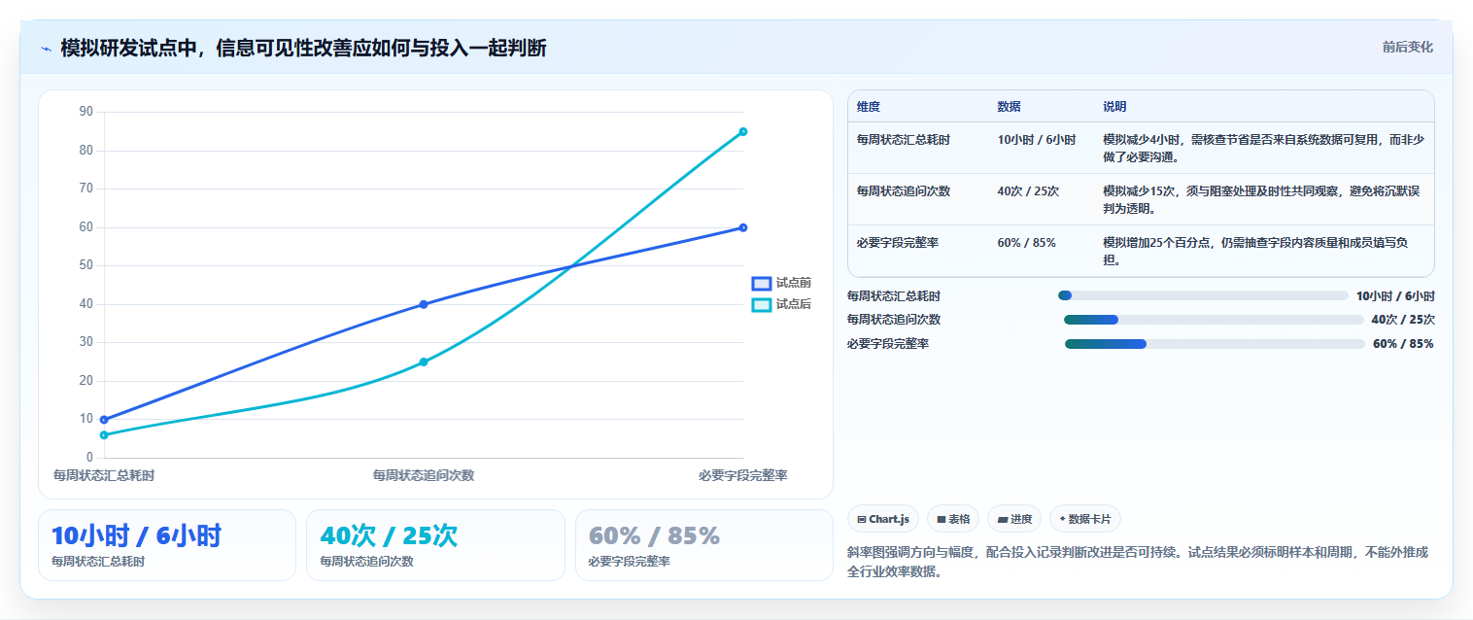Click the 数据卡片 tag chip
1473x620 pixels.
pos(1084,519)
